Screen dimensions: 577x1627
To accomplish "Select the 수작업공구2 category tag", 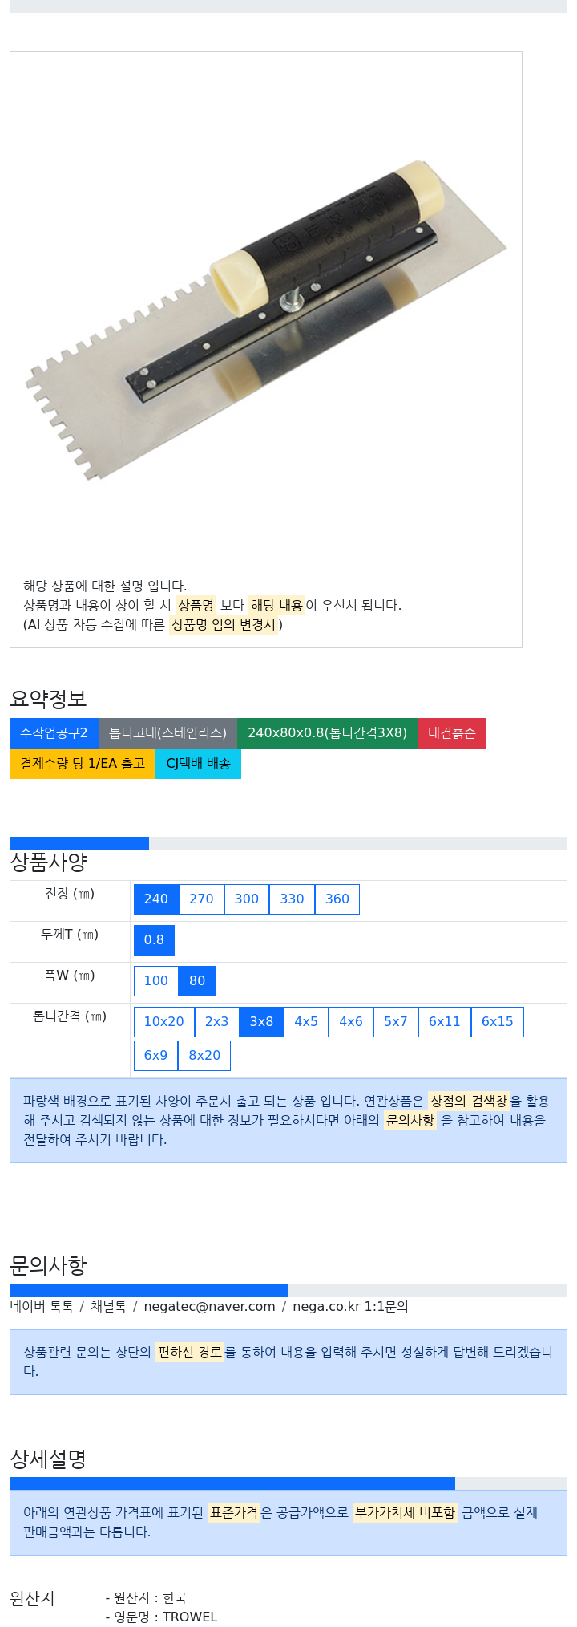I will click(x=54, y=733).
